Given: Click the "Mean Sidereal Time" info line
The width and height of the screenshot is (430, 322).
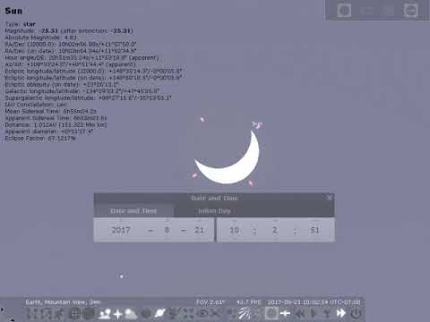Looking at the screenshot, I should 51,111.
